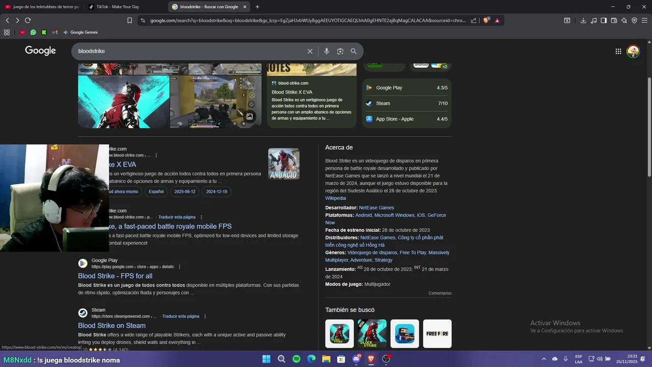This screenshot has width=652, height=367.
Task: Open a new browser tab with plus
Action: [257, 7]
